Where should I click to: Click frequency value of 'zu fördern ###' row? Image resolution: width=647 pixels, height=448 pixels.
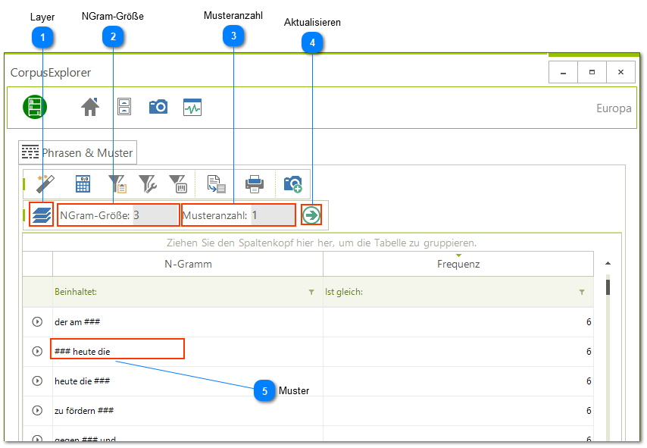point(589,411)
